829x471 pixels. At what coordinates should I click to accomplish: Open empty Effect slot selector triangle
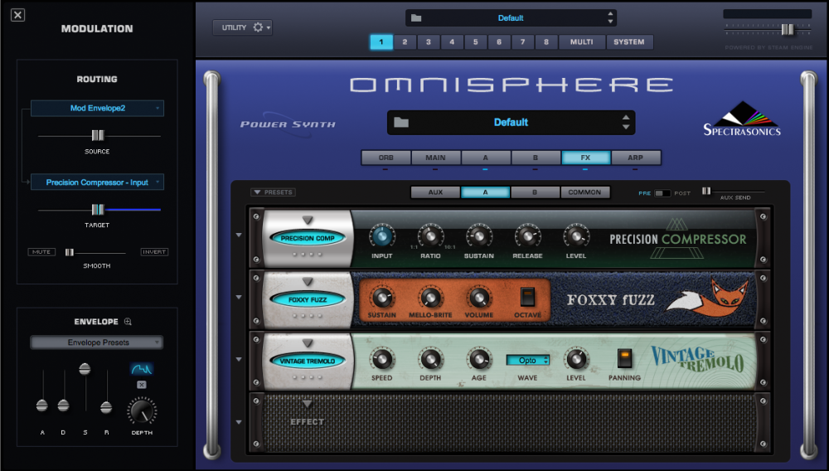(308, 405)
